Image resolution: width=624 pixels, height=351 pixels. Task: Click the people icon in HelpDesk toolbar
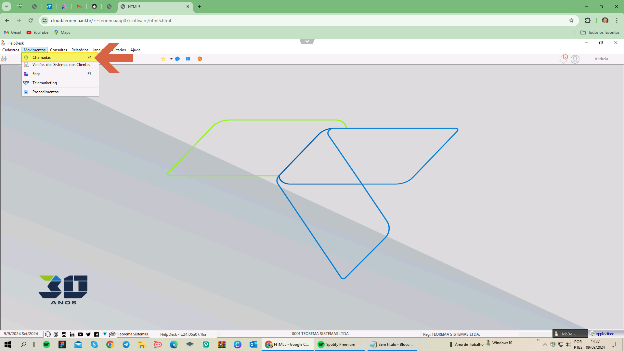[4, 59]
